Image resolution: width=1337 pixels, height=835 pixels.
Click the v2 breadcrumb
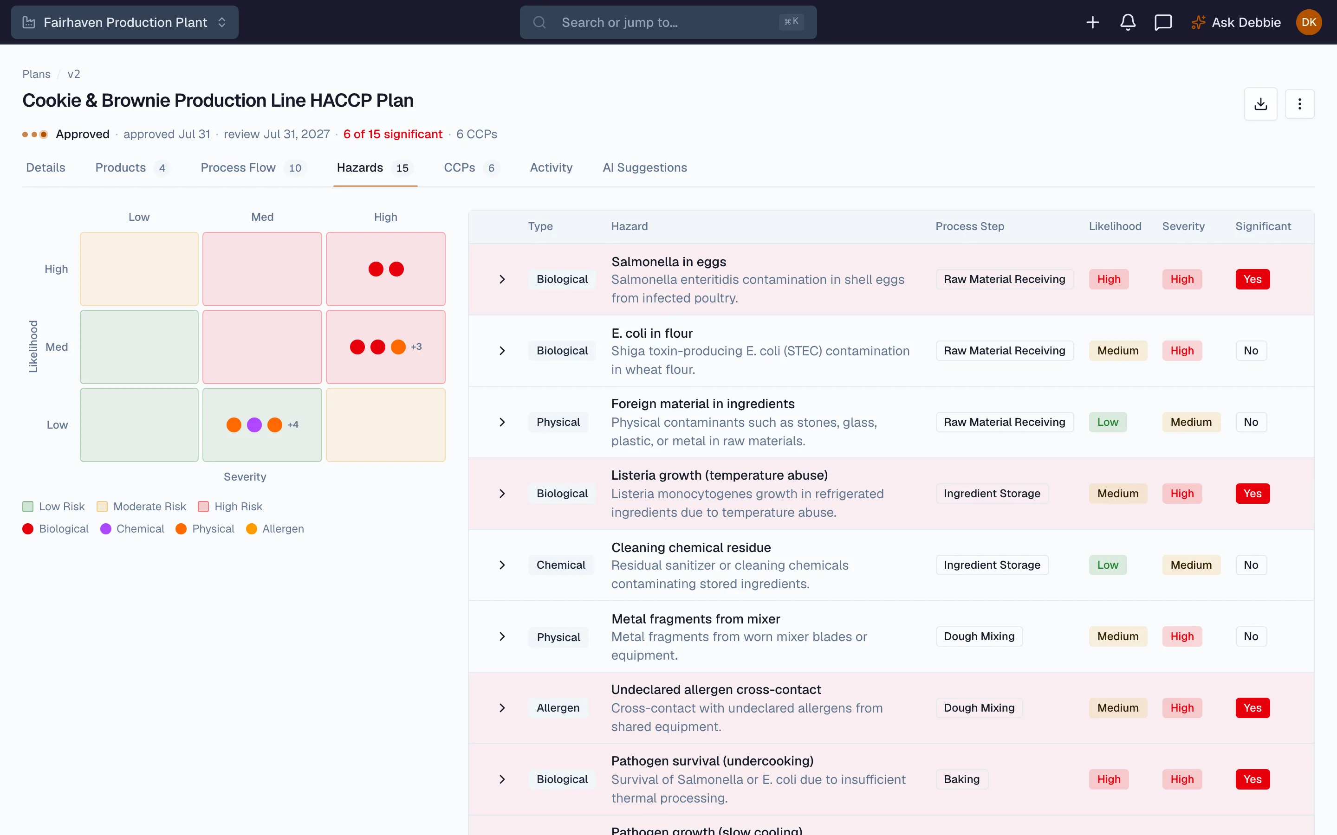point(73,74)
